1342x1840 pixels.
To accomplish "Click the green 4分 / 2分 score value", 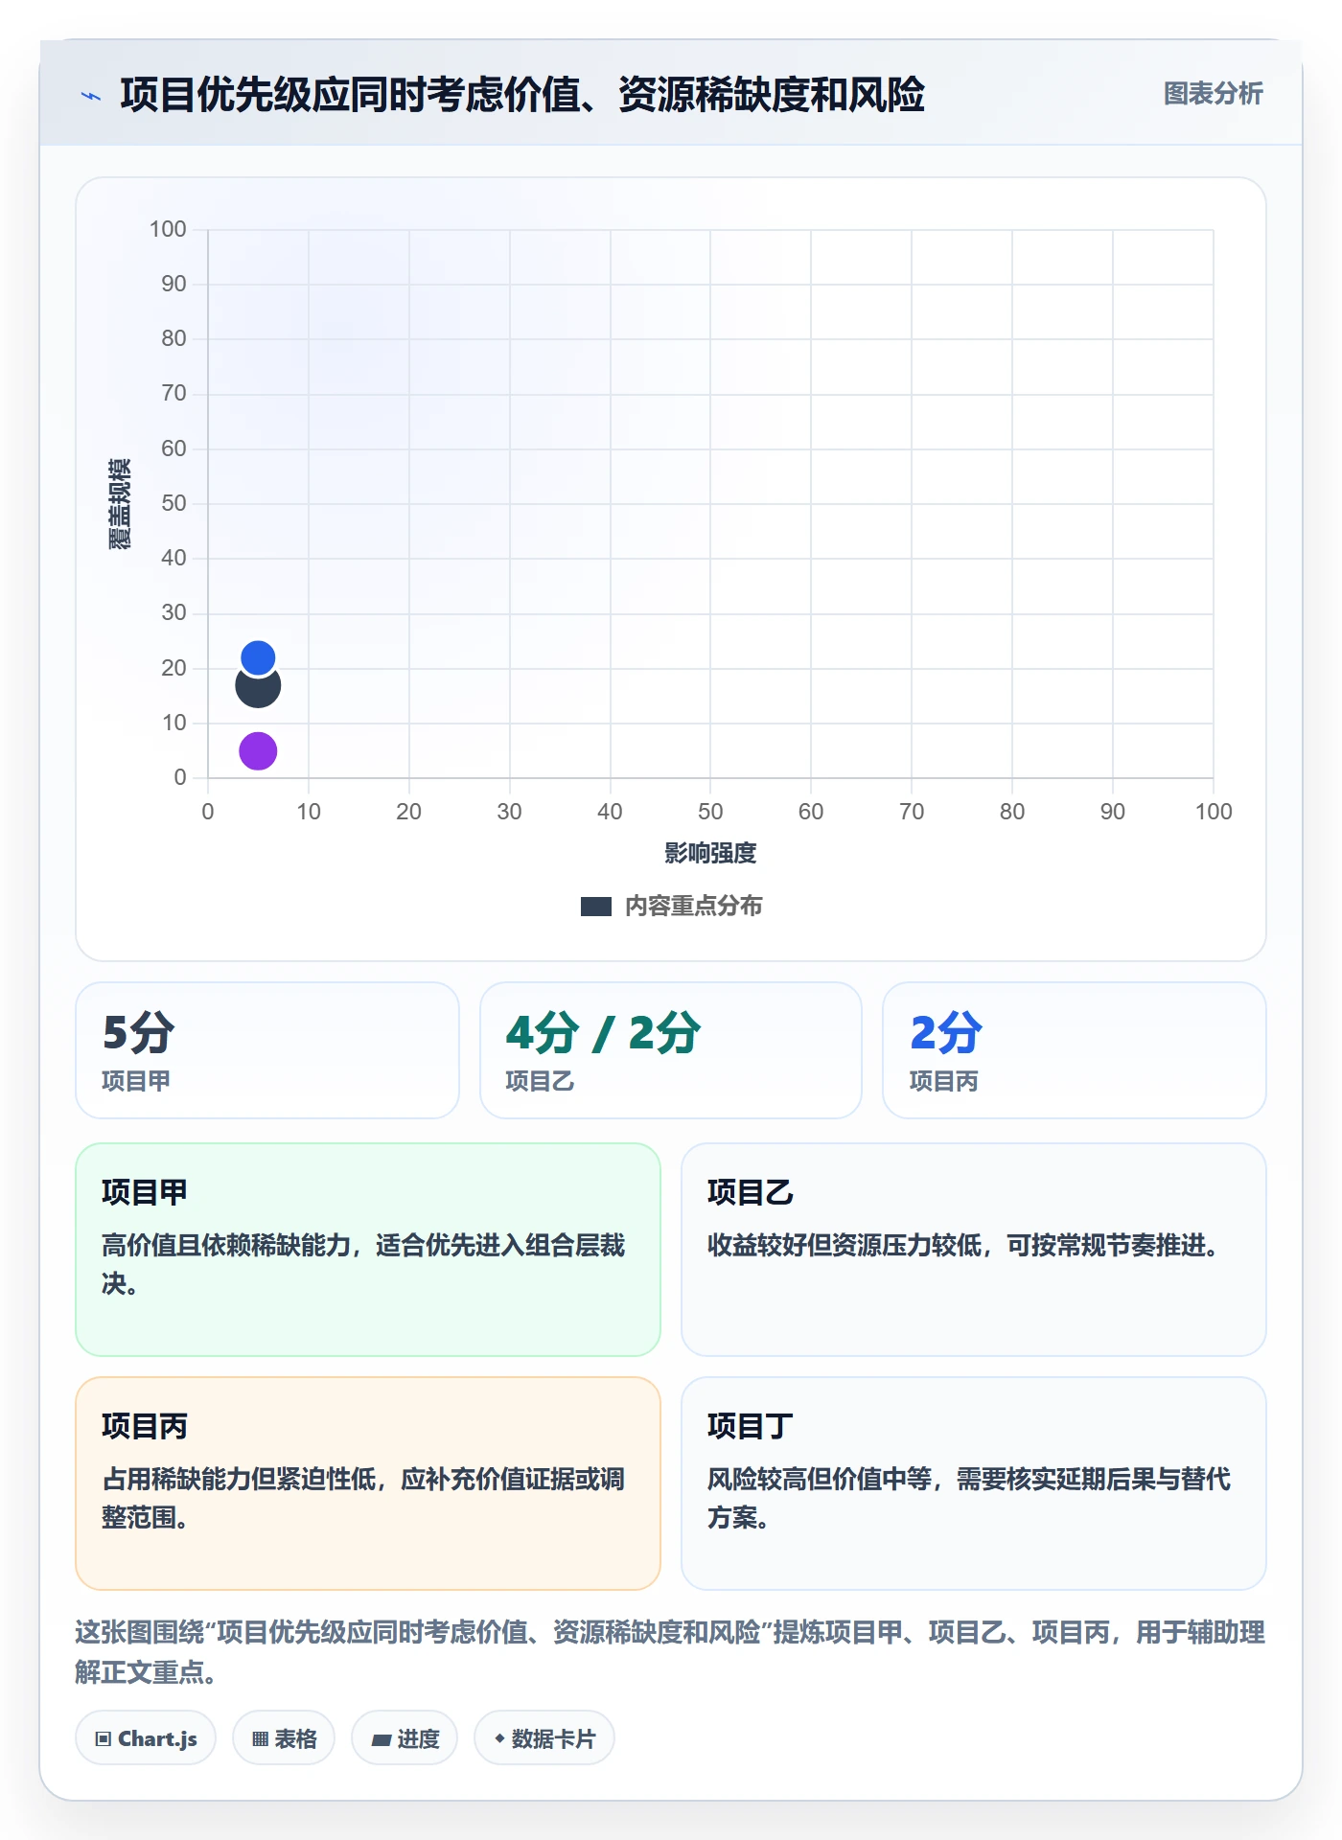I will coord(604,1033).
